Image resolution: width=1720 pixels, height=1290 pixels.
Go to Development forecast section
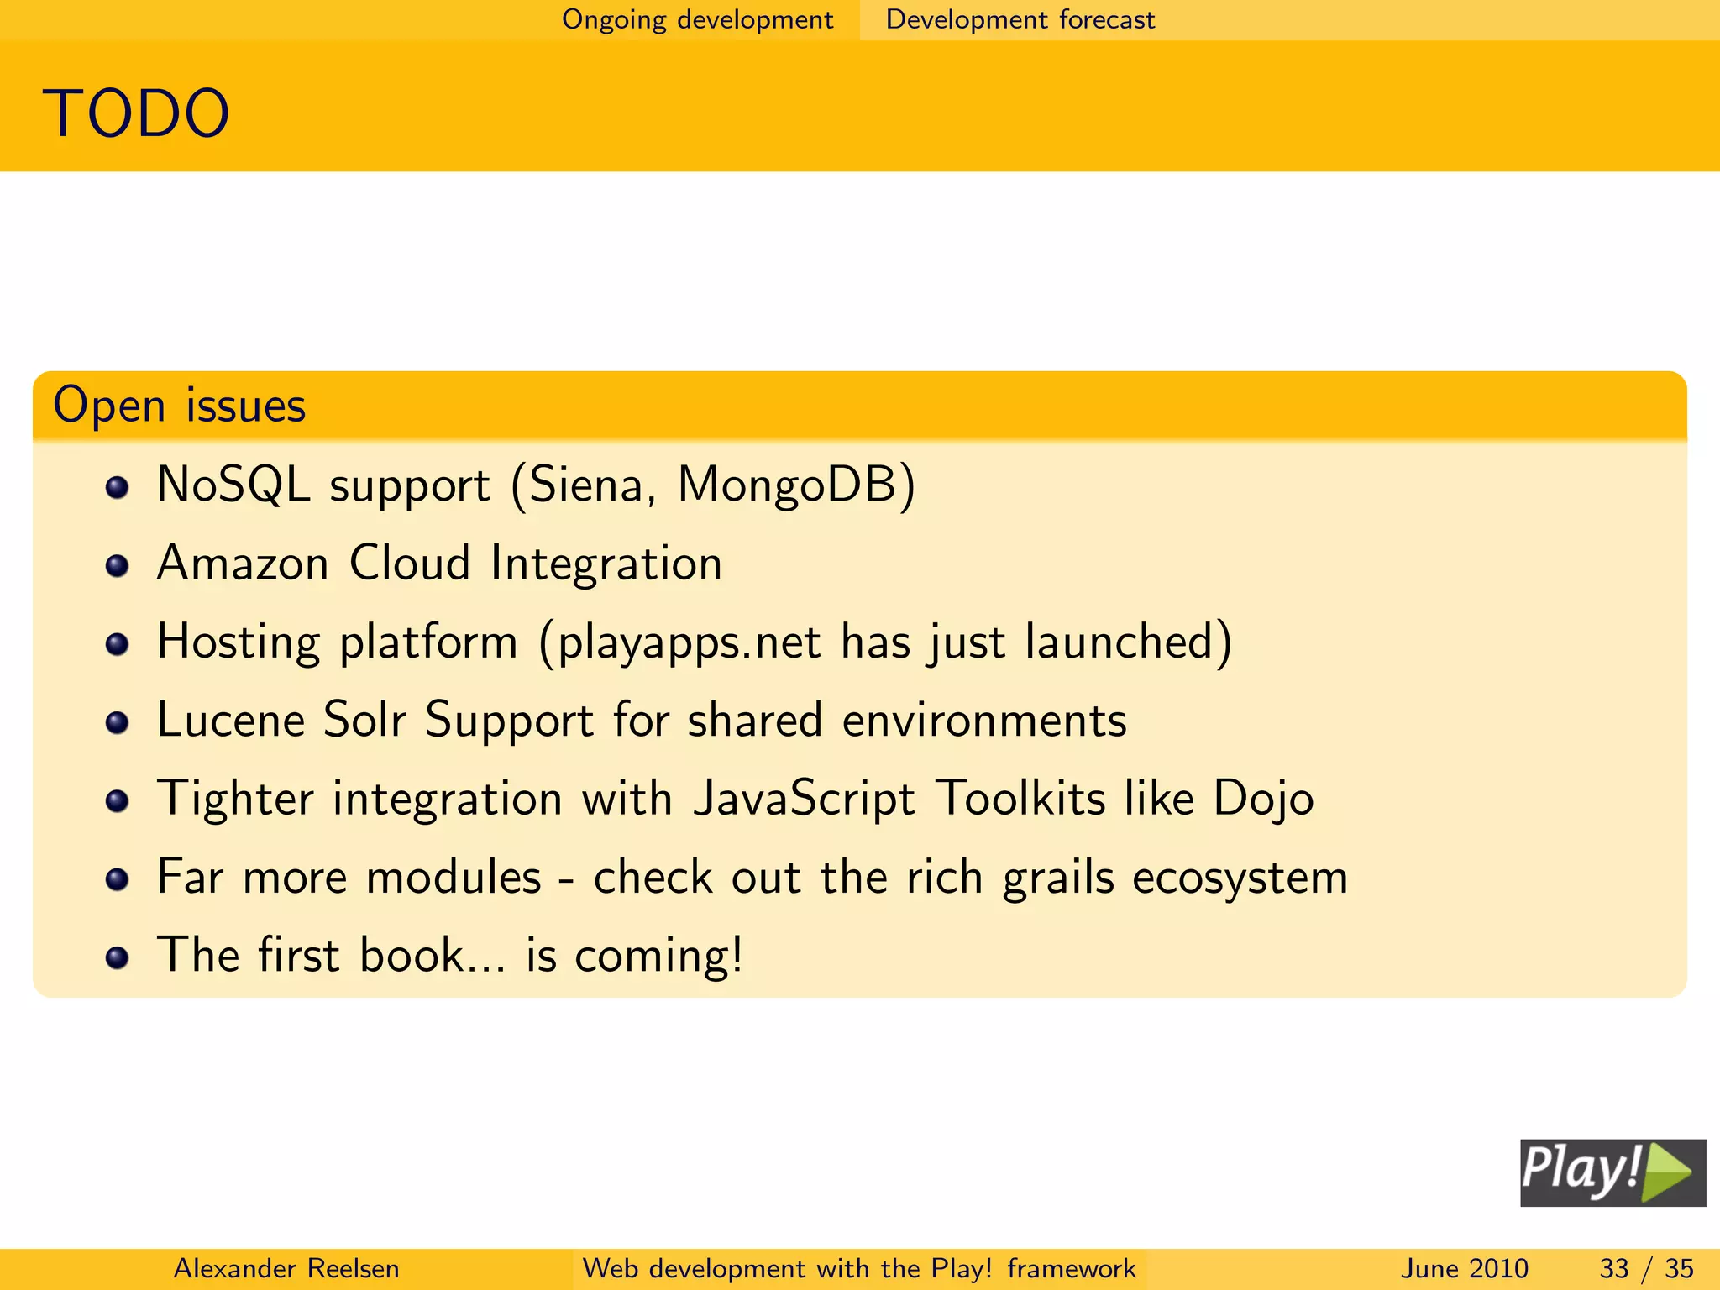(x=1020, y=19)
